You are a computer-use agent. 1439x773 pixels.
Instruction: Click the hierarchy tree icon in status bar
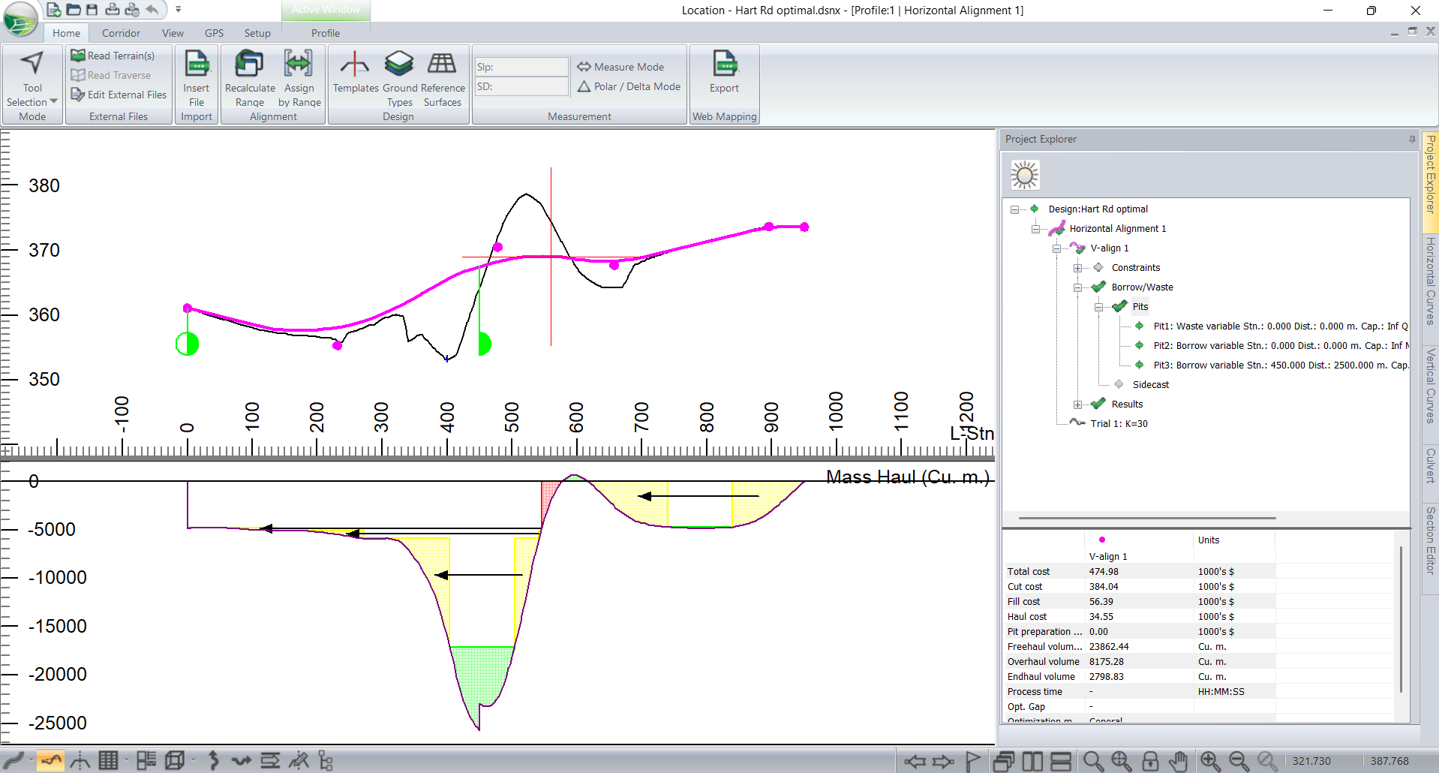[x=326, y=761]
